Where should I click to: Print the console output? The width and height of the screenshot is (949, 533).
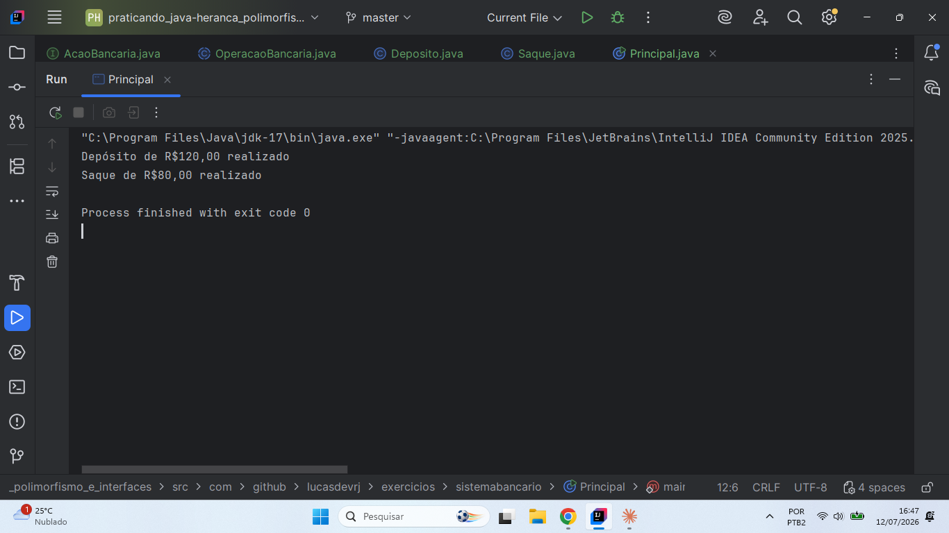point(52,238)
